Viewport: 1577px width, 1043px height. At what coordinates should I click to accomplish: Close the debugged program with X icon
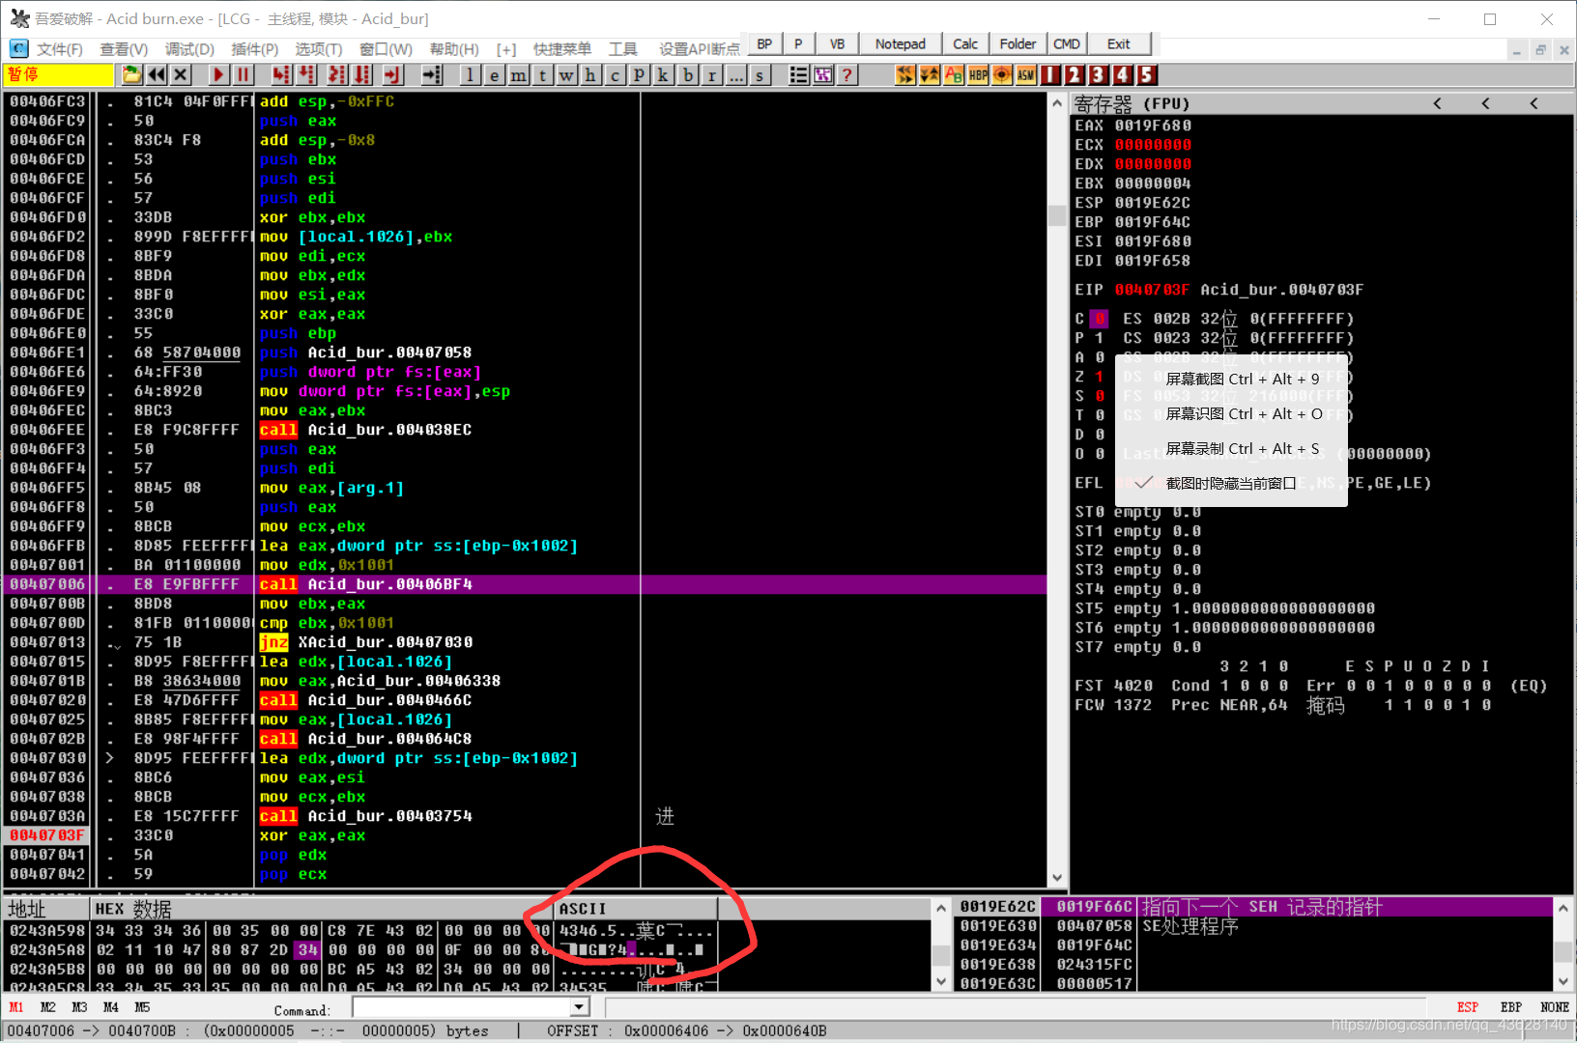(x=181, y=74)
